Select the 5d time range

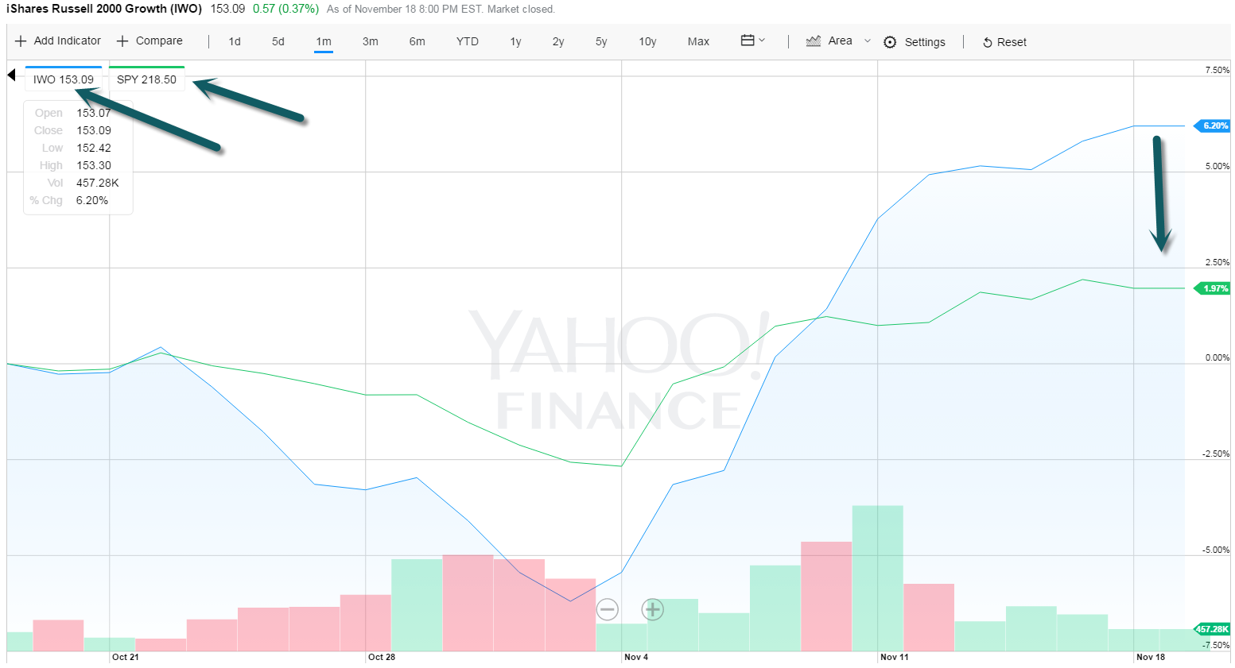[278, 42]
